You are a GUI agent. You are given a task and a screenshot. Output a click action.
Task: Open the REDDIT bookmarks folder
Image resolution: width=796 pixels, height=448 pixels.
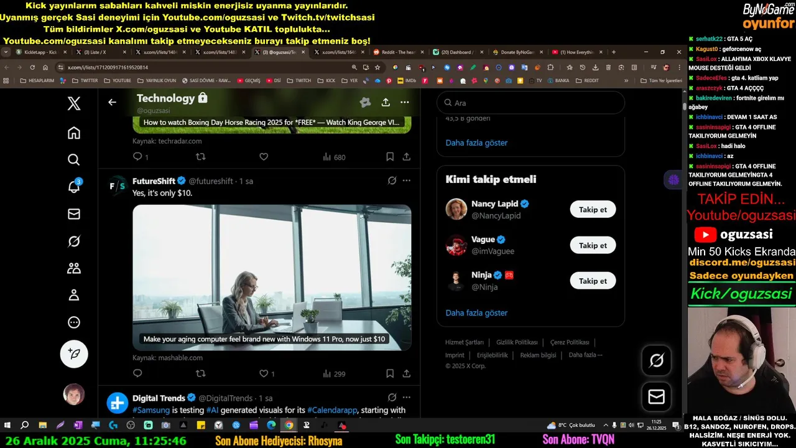pos(587,80)
